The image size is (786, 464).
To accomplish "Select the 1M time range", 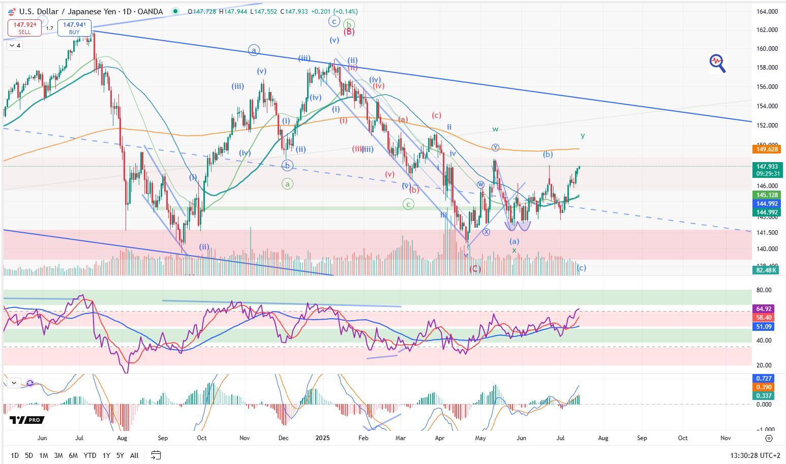I will point(44,455).
